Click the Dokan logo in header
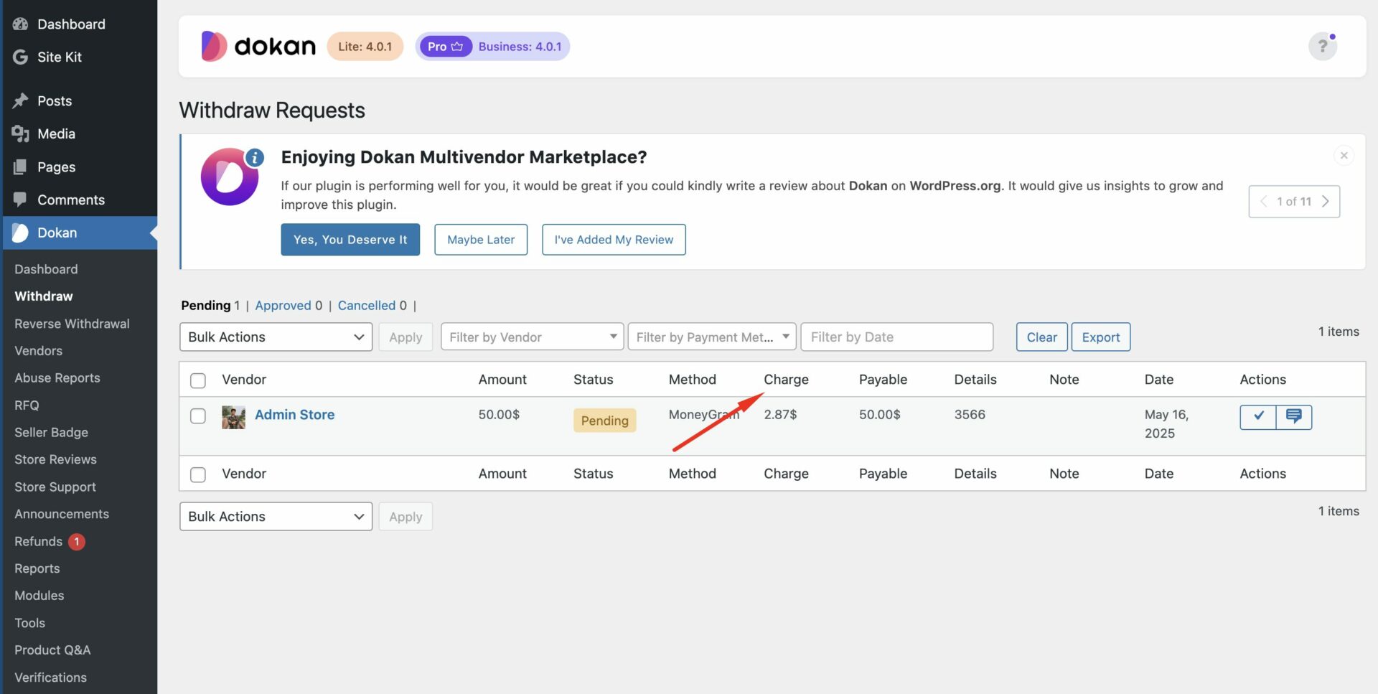The width and height of the screenshot is (1378, 694). tap(258, 46)
